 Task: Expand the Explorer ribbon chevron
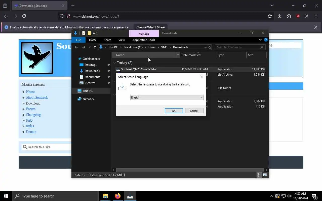click(x=260, y=40)
